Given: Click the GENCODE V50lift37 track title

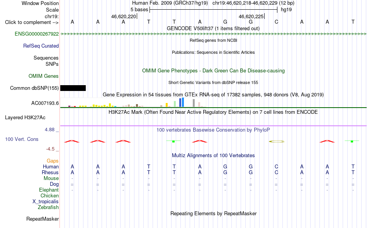Looking at the screenshot, I should pos(213,28).
